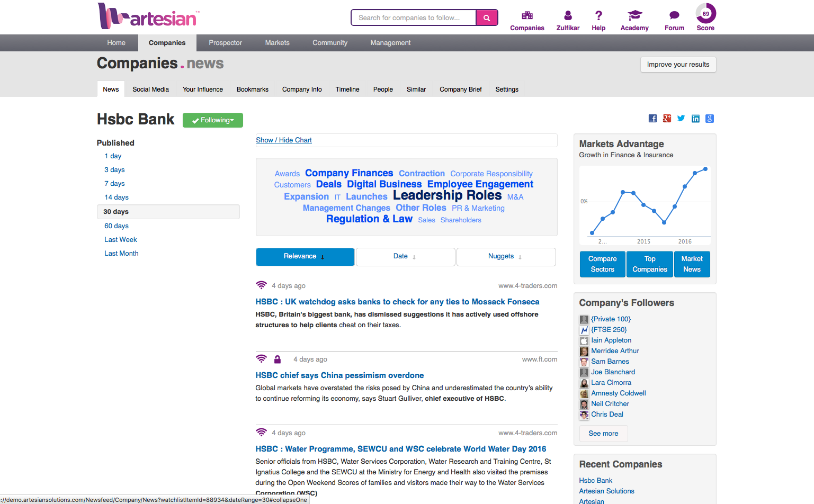Viewport: 814px width, 504px height.
Task: Open the Following dropdown button
Action: click(x=213, y=120)
